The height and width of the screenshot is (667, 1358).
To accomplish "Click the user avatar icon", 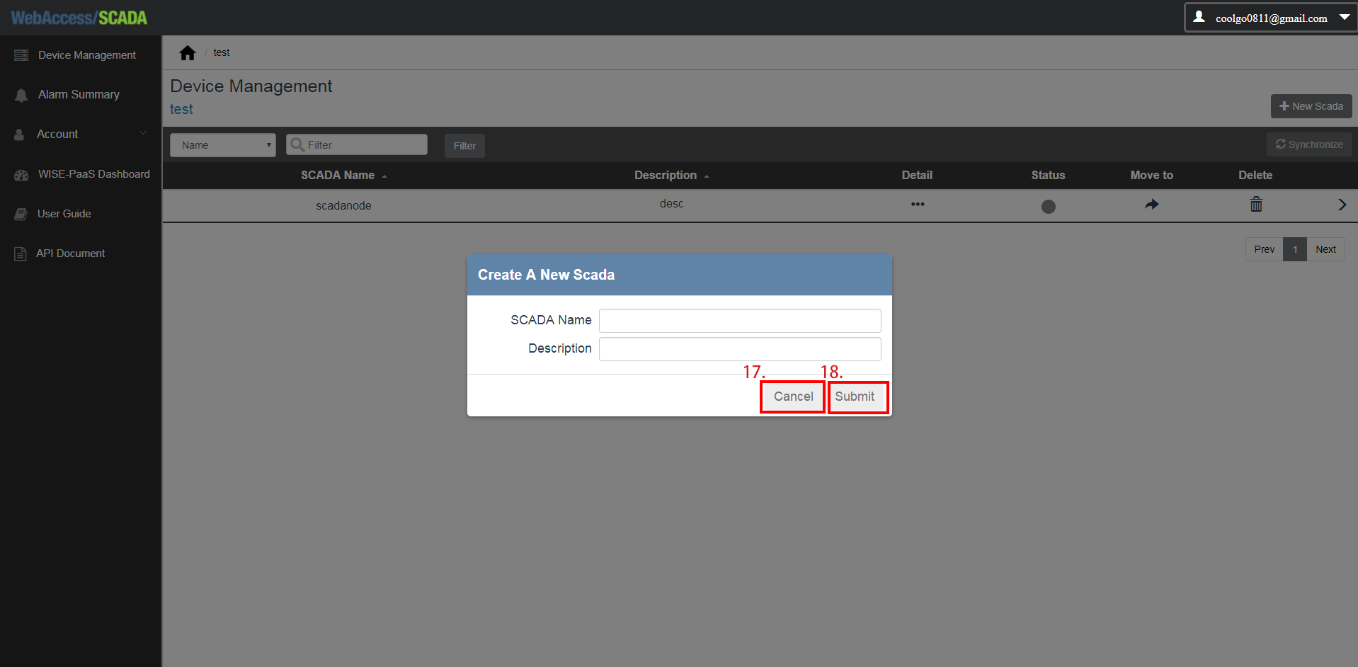I will click(1199, 16).
